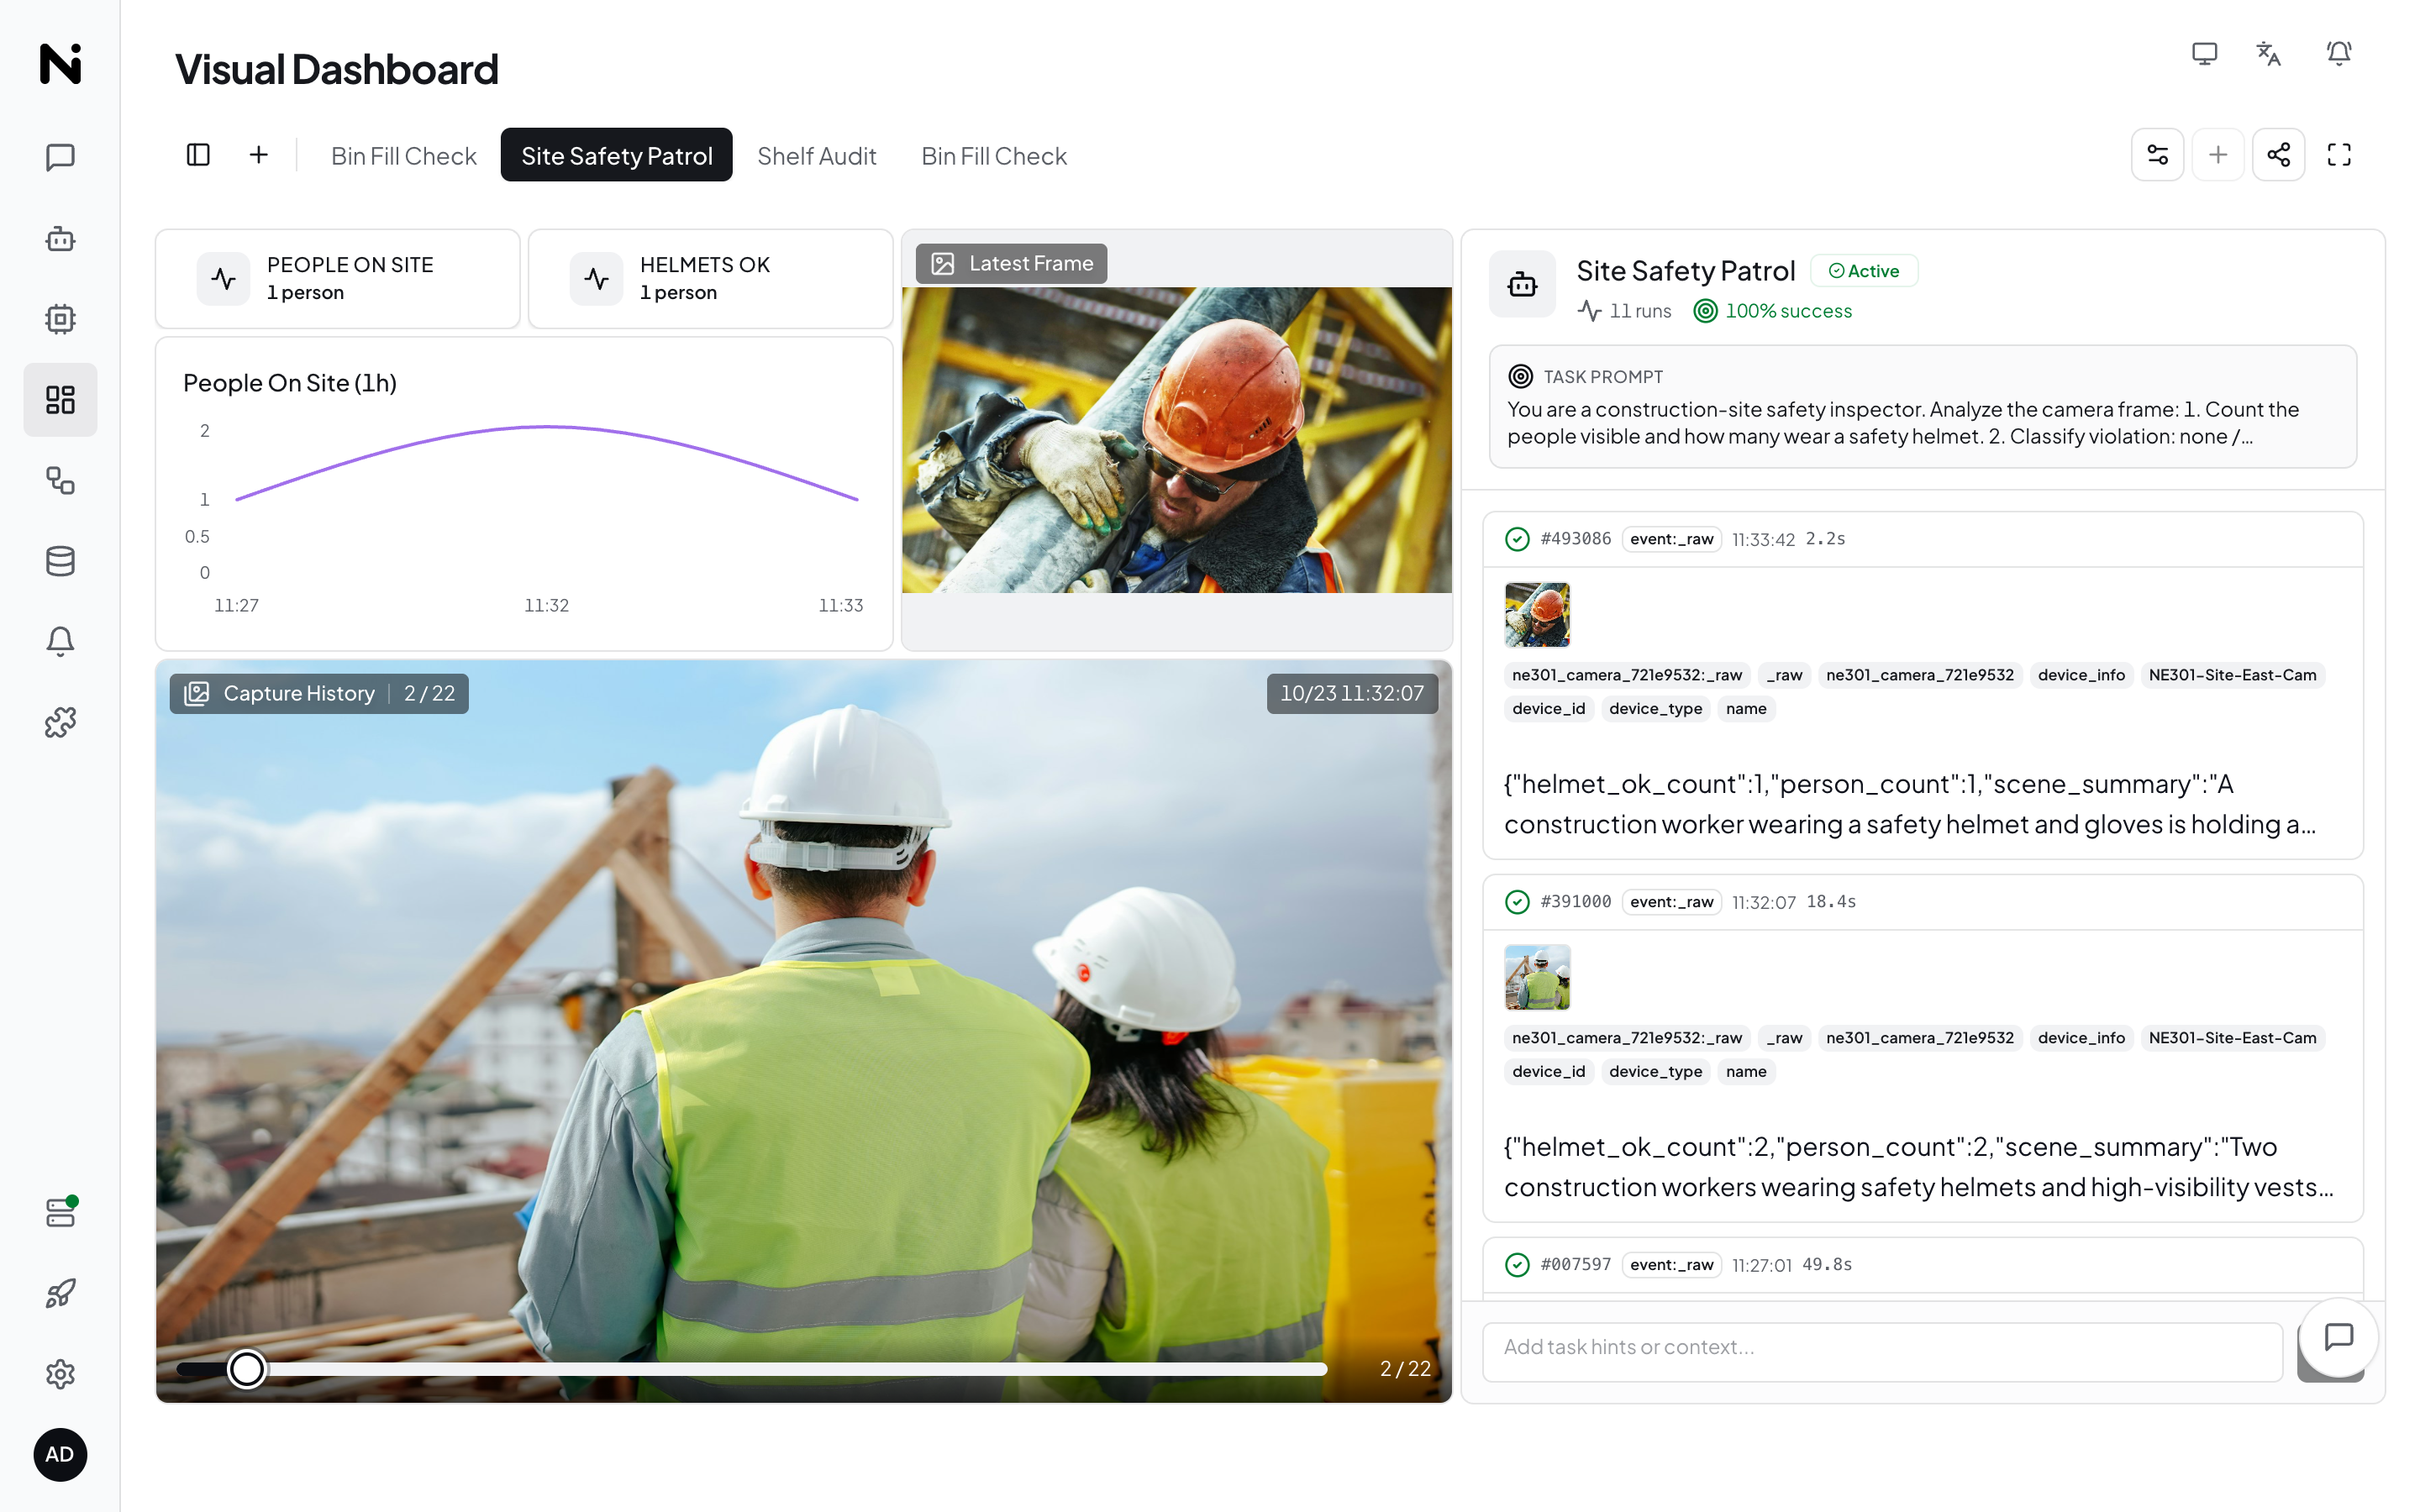Open the last Bin Fill Check tab
This screenshot has width=2420, height=1512.
point(994,155)
